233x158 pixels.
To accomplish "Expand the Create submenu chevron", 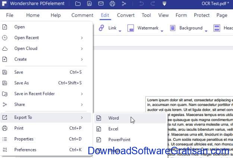I will click(82, 59).
